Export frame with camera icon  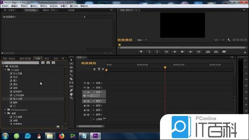(224, 52)
